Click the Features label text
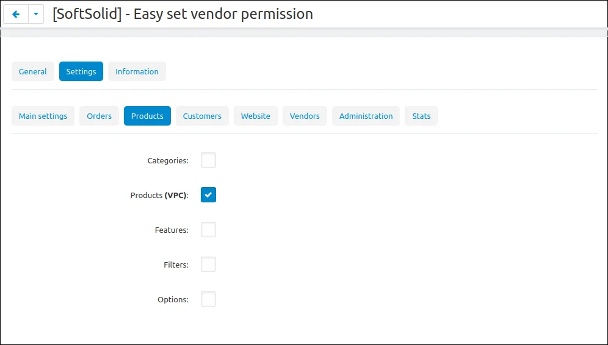Screen dimensions: 608x345 pos(172,230)
